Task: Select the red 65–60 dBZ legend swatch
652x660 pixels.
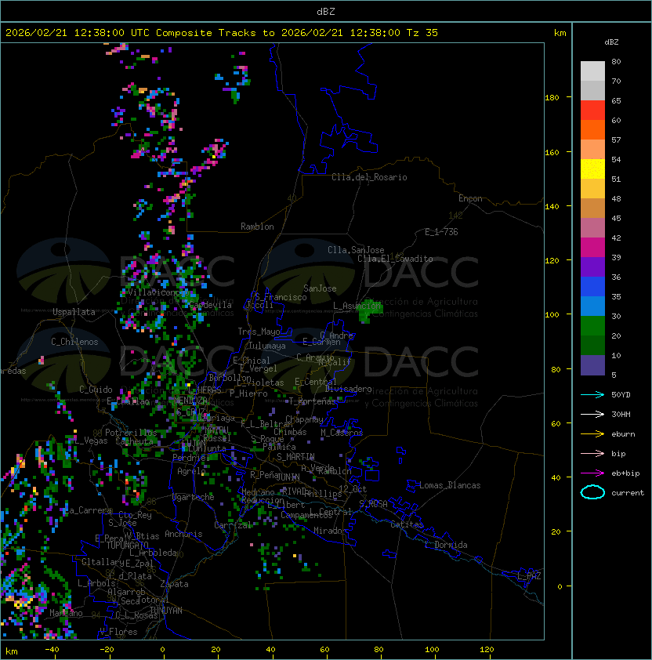Action: 592,111
